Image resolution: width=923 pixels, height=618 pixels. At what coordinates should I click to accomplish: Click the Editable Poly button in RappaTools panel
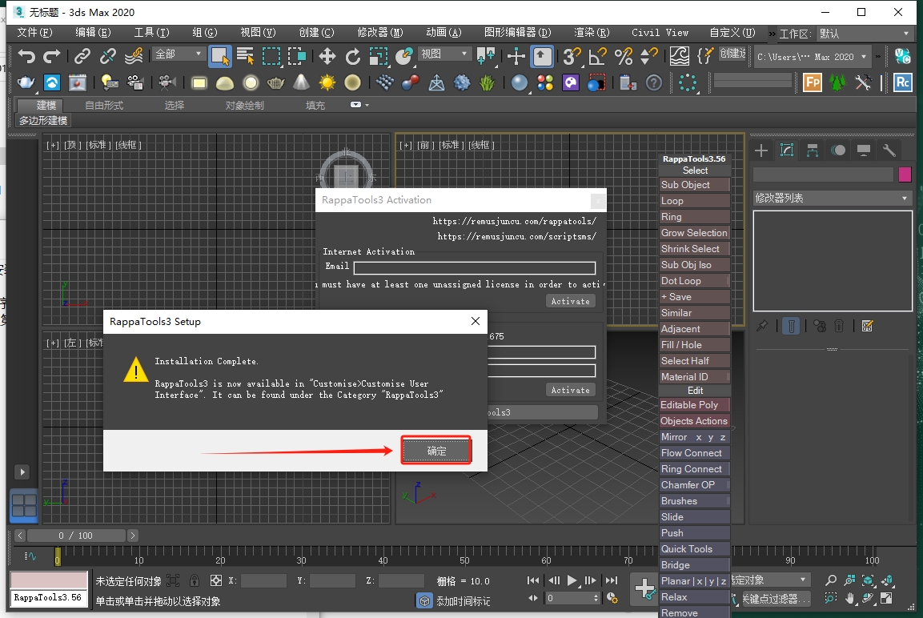click(x=693, y=404)
